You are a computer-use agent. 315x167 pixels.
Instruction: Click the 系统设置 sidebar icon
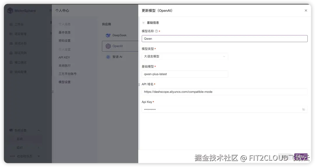pyautogui.click(x=11, y=130)
